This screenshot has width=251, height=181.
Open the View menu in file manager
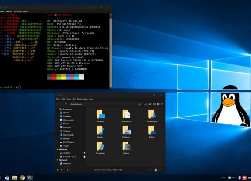(69, 99)
